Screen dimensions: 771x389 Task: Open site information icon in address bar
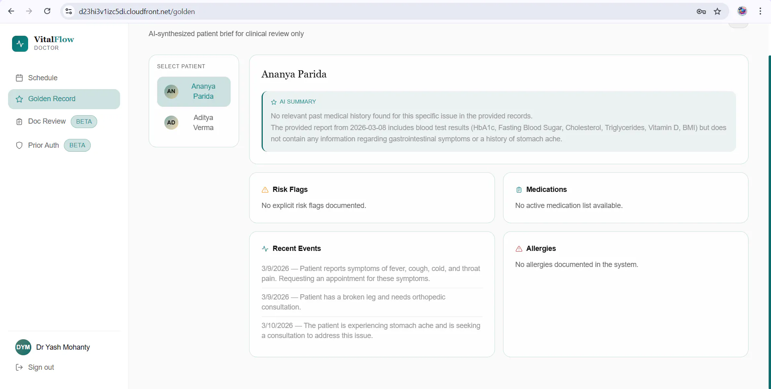pyautogui.click(x=69, y=11)
